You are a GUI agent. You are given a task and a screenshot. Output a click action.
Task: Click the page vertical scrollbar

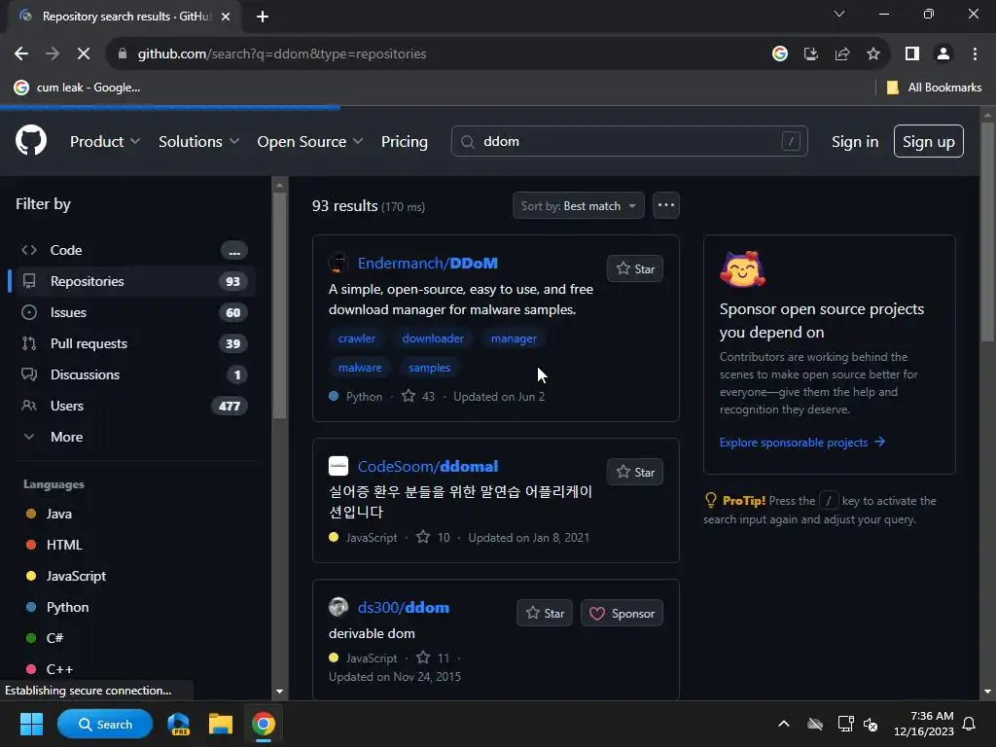pos(988,232)
